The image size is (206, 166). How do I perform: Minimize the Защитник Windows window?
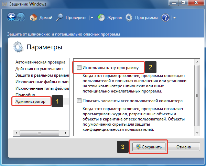pos(174,3)
